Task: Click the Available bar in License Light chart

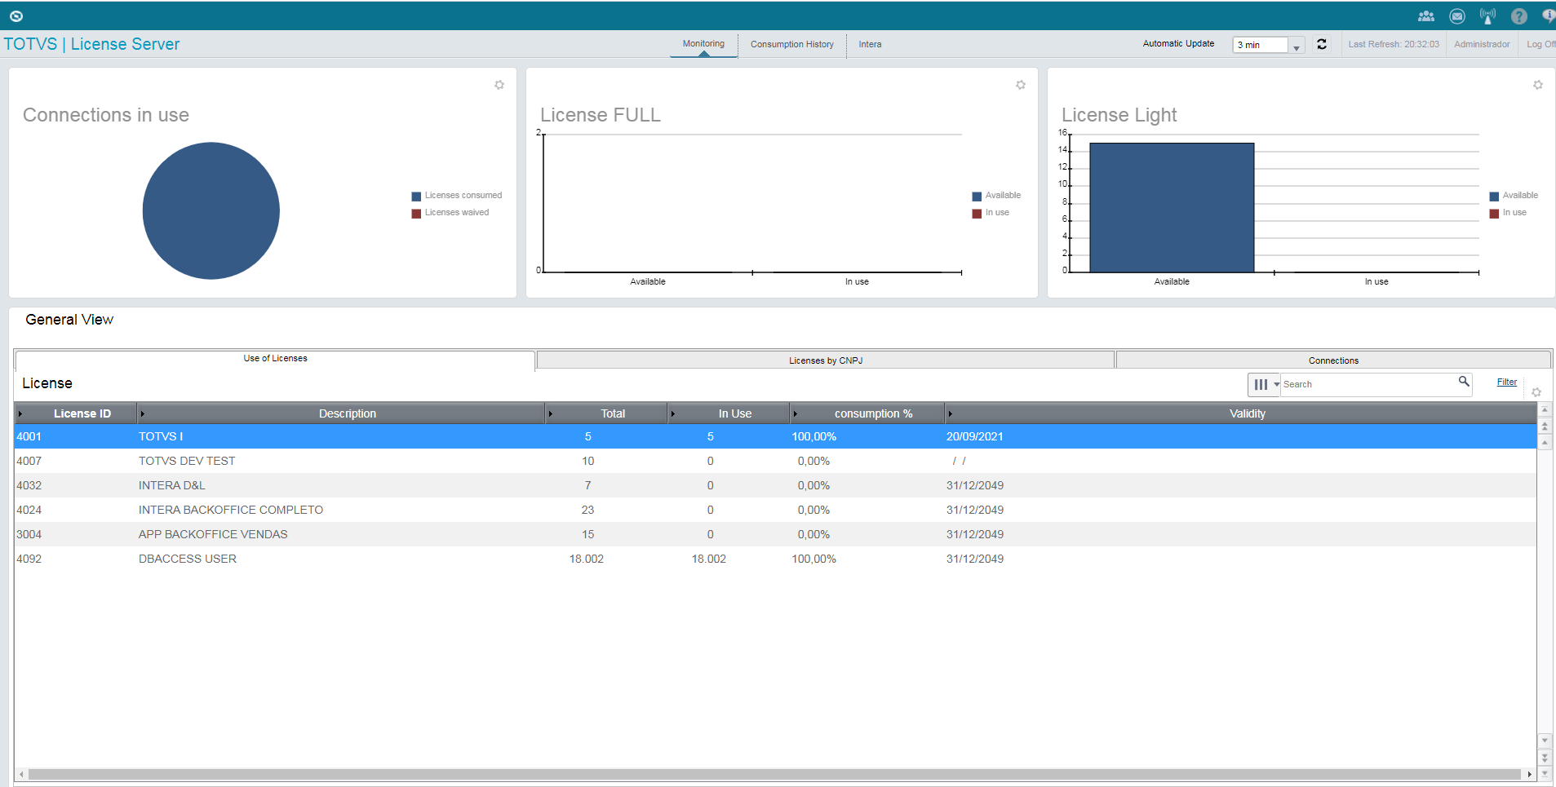Action: click(x=1172, y=208)
